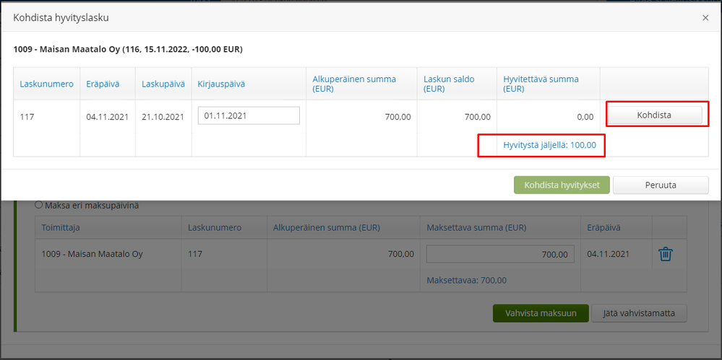This screenshot has height=360, width=722.
Task: Click the green Kohdista hyvitykset button
Action: coord(562,185)
